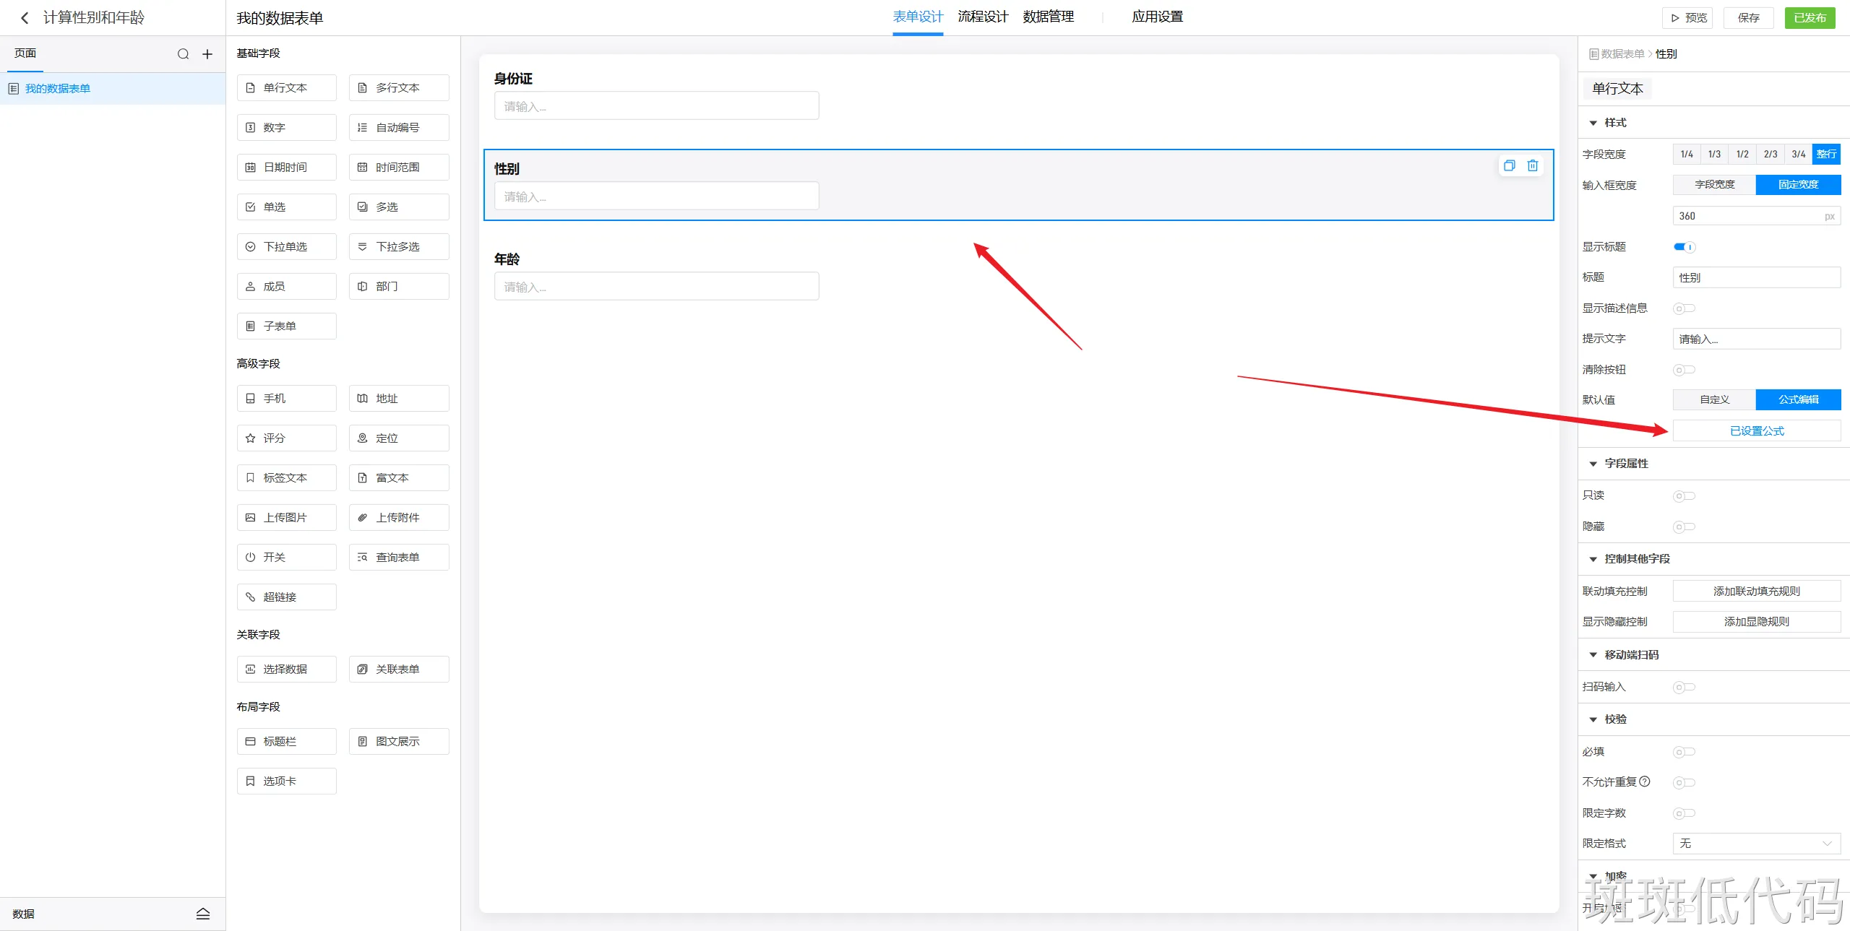Go back using the left arrow icon
Screen dimensions: 1850x931
point(25,18)
